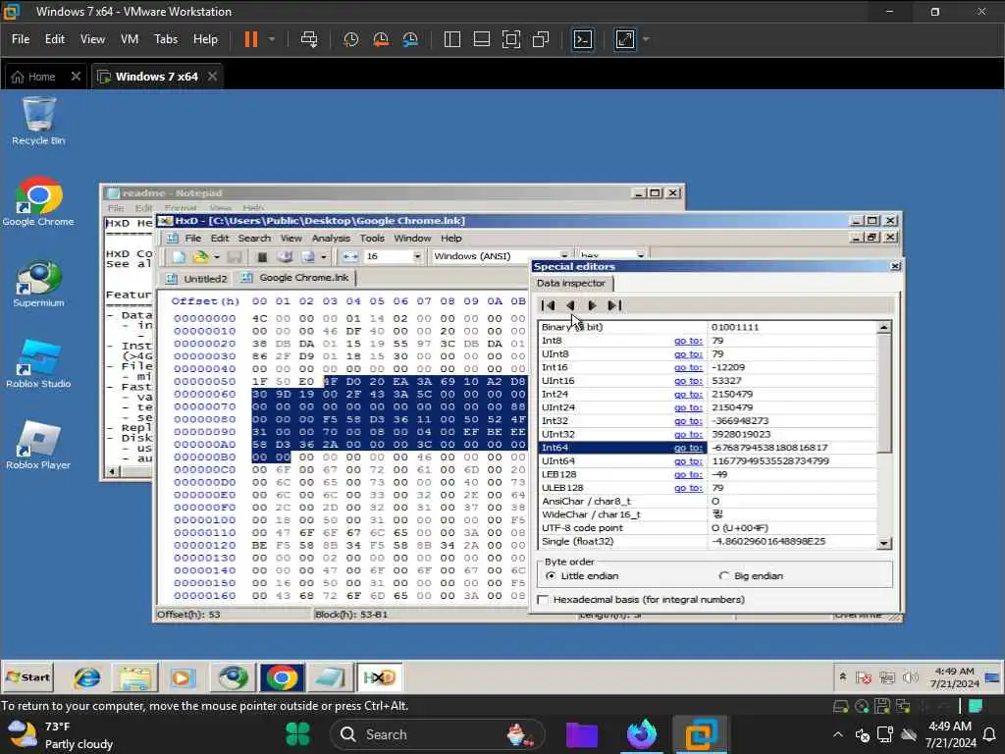Click HxD open disk image icon
The width and height of the screenshot is (1005, 754).
[308, 257]
